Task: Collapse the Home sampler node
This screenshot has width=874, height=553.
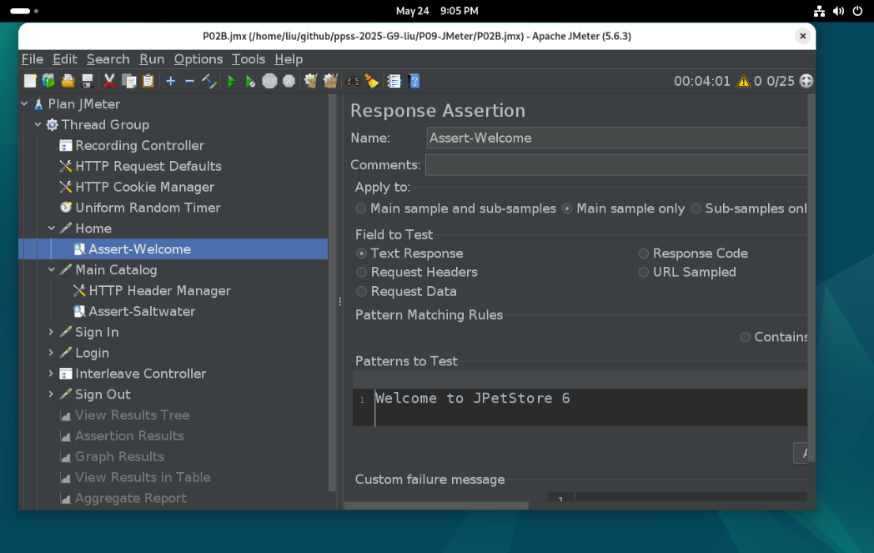Action: [52, 229]
